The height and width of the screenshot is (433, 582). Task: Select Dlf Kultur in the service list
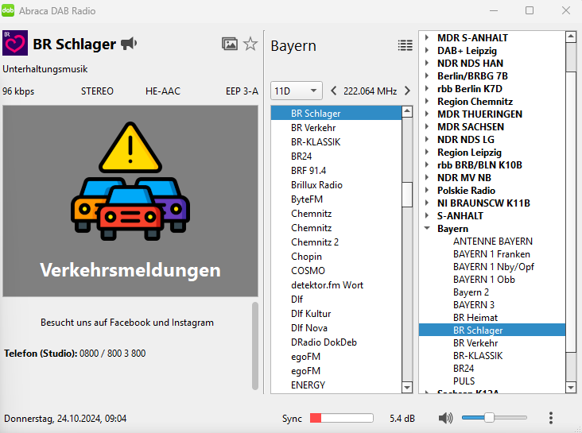pyautogui.click(x=311, y=314)
